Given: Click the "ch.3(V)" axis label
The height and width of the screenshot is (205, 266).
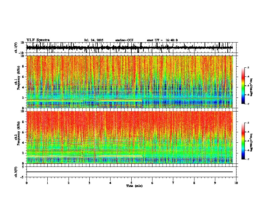Looking at the screenshot, I should point(16,172).
